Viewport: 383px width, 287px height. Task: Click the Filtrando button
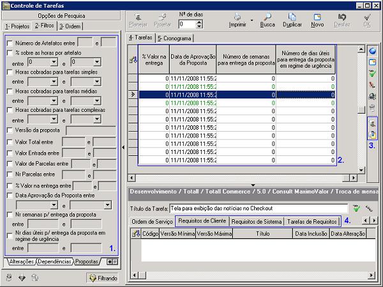(102, 278)
